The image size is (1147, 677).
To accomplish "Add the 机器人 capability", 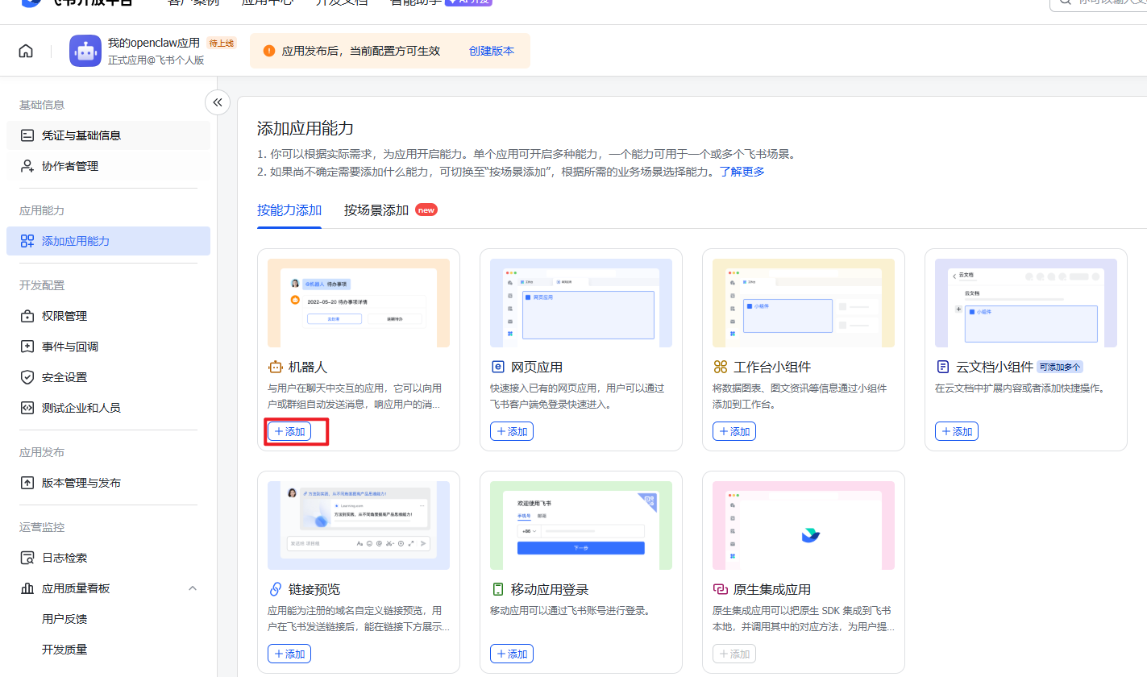I will (289, 431).
